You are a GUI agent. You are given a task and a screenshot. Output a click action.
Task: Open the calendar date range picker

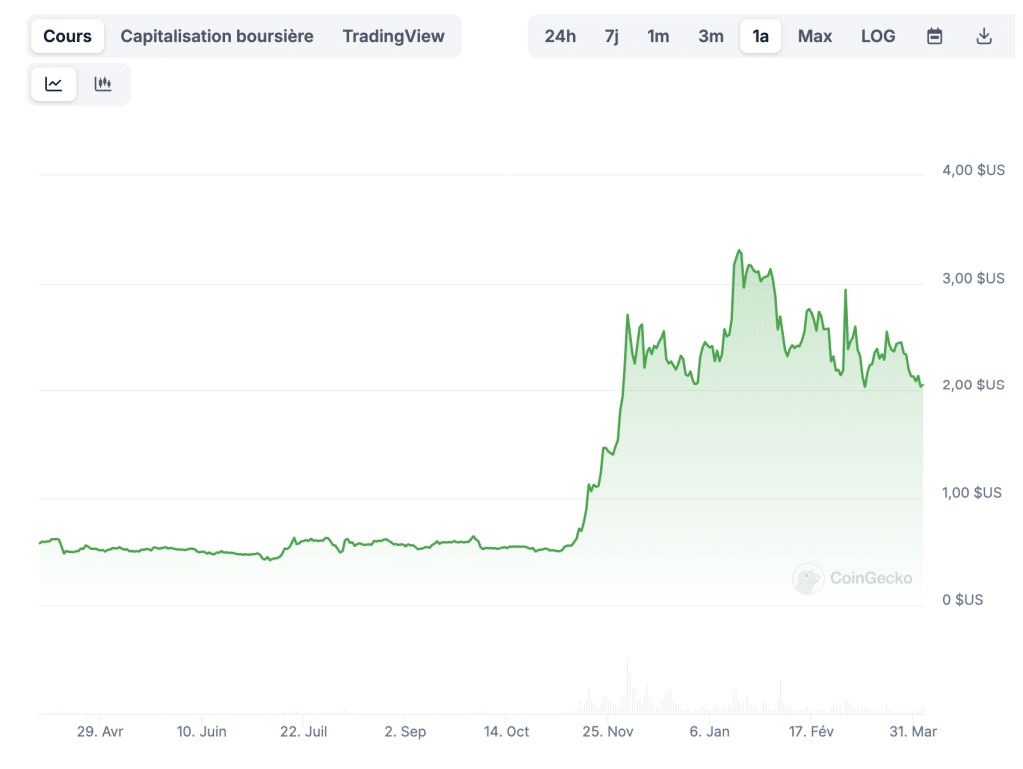pyautogui.click(x=934, y=36)
